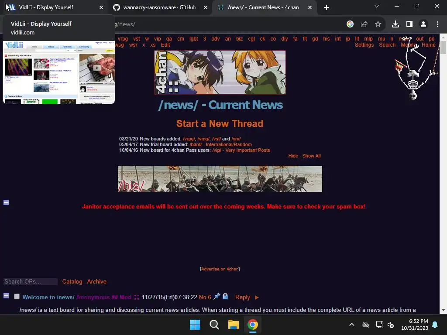Bookmark this tab with star icon
The height and width of the screenshot is (335, 447).
[x=378, y=24]
